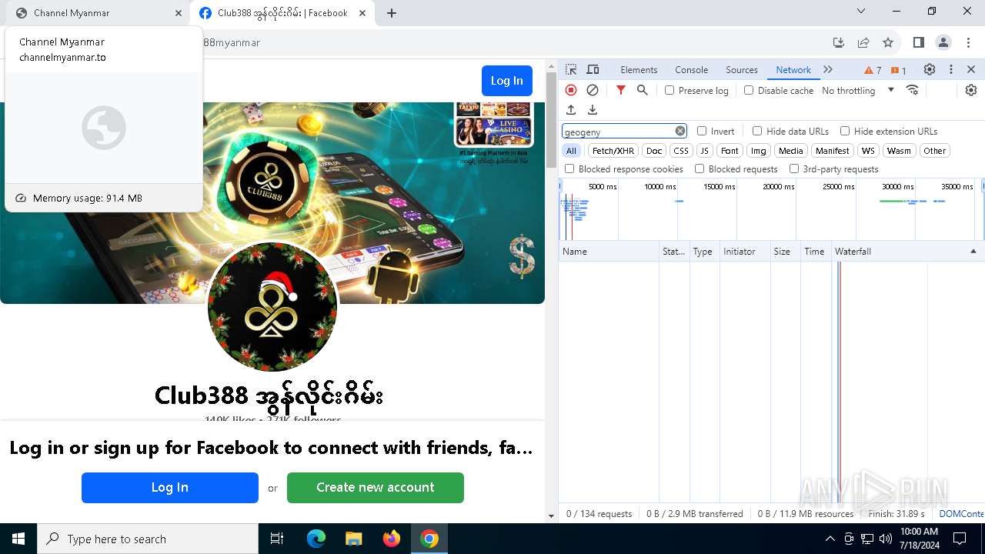The width and height of the screenshot is (985, 554).
Task: Filter requests by Img type
Action: pos(759,151)
